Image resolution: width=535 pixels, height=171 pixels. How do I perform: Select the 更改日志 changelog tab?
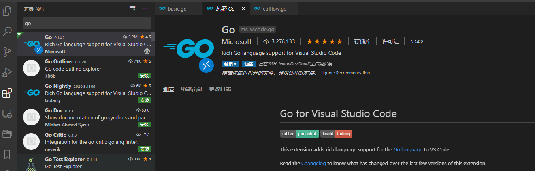(x=220, y=89)
